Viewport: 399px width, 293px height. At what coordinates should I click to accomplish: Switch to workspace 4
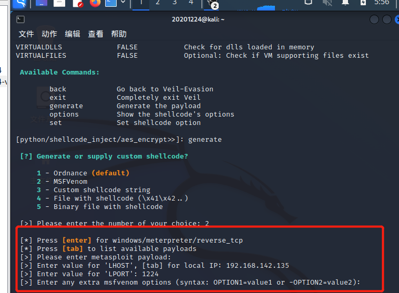pyautogui.click(x=191, y=3)
